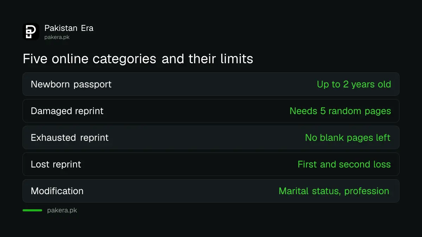This screenshot has height=237, width=422.
Task: Click the word Era beside the logo
Action: [x=87, y=28]
